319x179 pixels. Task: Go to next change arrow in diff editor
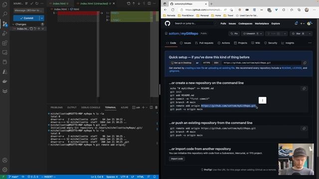[x=139, y=3]
